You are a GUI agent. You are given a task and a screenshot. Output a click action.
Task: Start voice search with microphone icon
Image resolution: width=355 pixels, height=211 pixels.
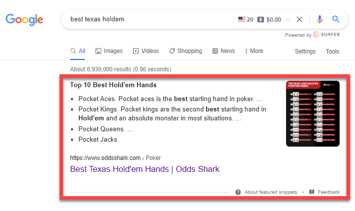coord(320,20)
